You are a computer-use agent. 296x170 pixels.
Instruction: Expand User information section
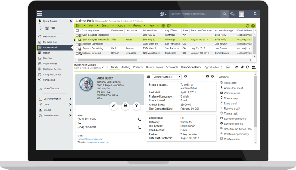[70, 99]
